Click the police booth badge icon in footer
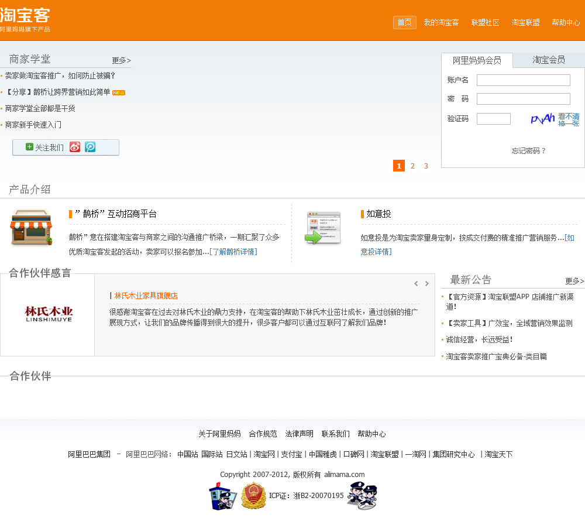 tap(222, 496)
